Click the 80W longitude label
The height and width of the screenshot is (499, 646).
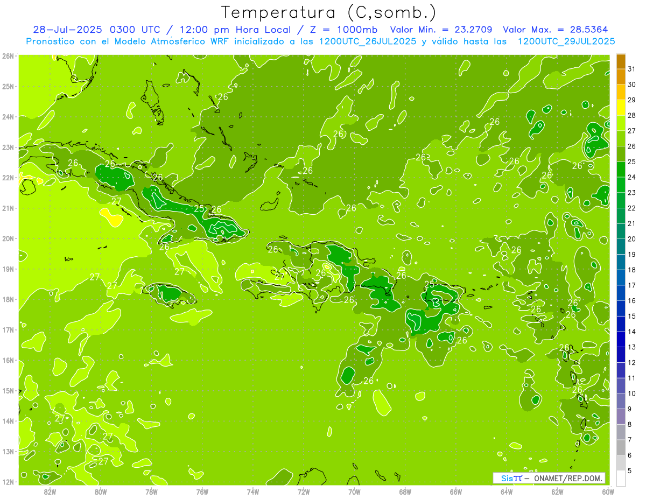click(x=100, y=491)
